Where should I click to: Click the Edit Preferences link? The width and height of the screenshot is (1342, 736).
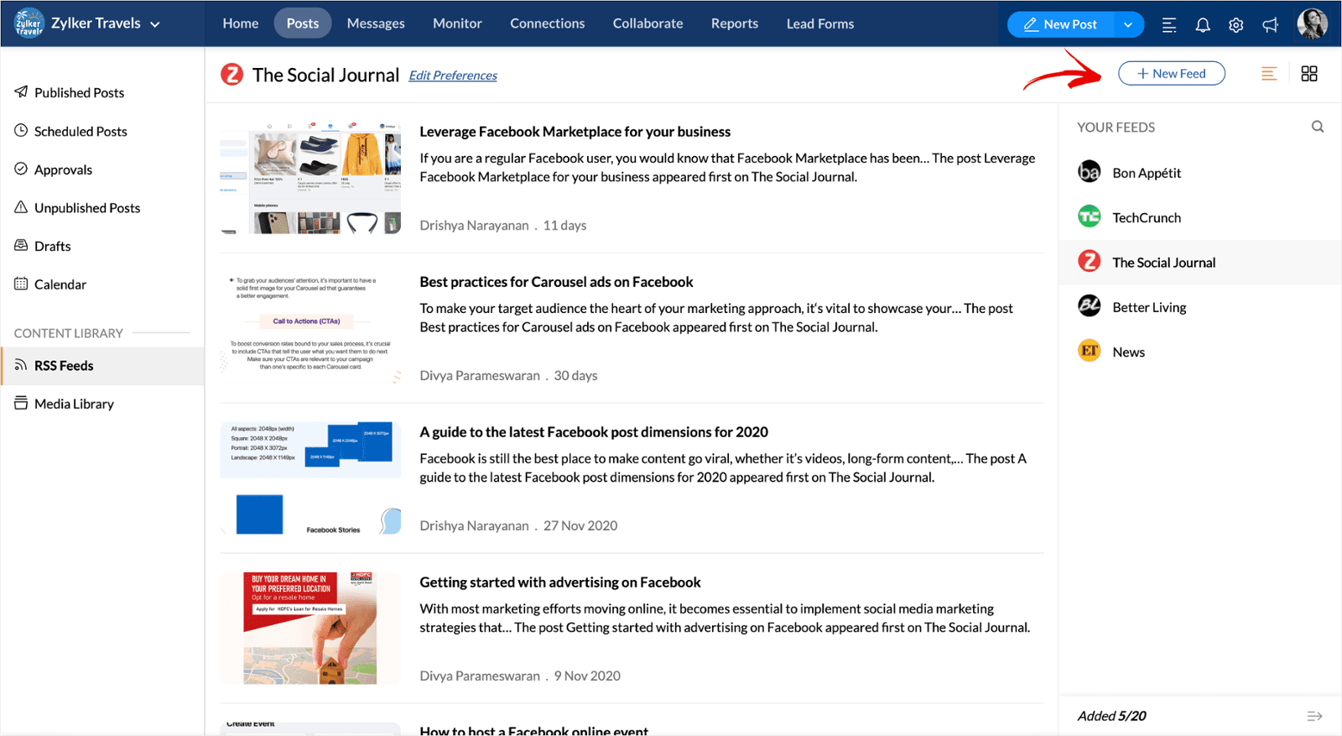tap(453, 76)
